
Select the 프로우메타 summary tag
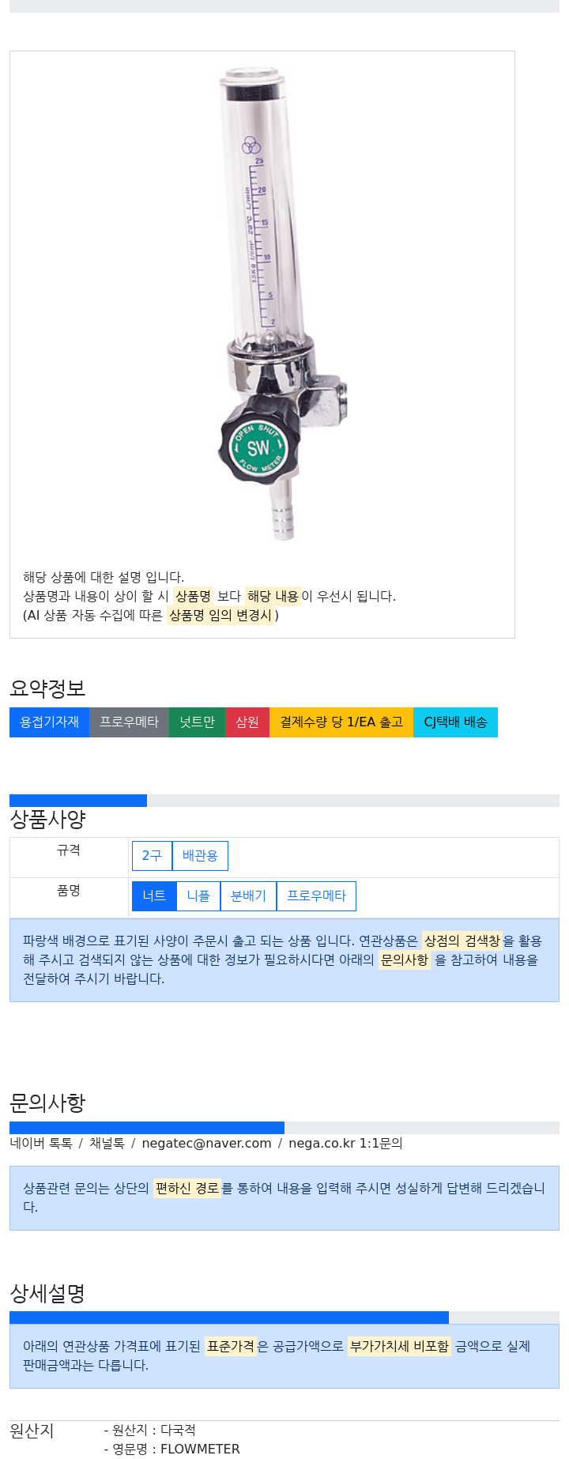[x=129, y=722]
